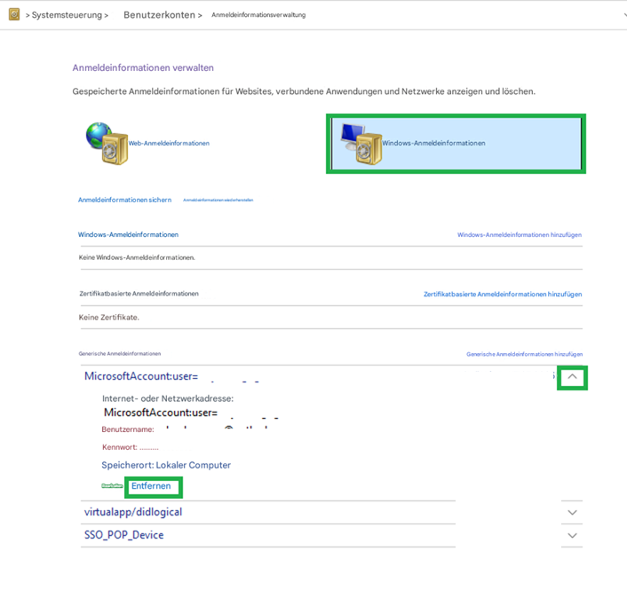Navigate to the Benutzerkonten breadcrumb
The width and height of the screenshot is (627, 598).
click(159, 15)
